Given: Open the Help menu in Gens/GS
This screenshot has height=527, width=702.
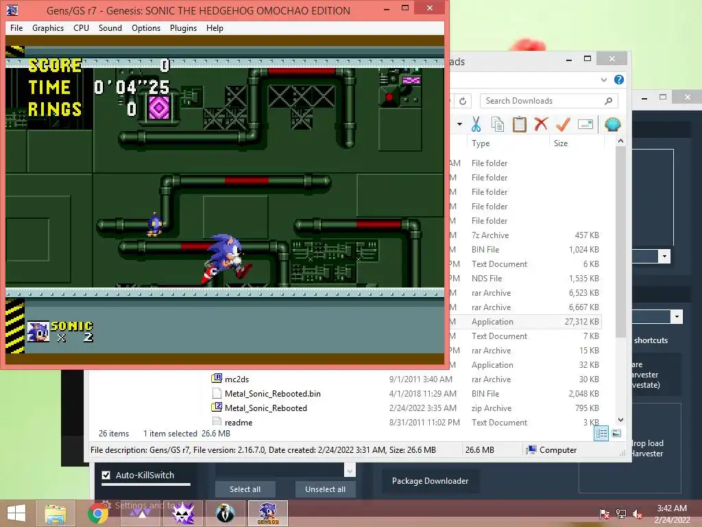Looking at the screenshot, I should click(x=215, y=27).
